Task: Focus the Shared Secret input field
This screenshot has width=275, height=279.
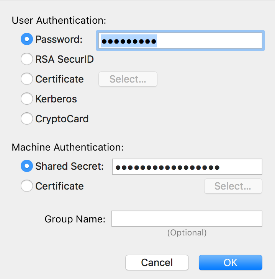Action: pos(187,167)
